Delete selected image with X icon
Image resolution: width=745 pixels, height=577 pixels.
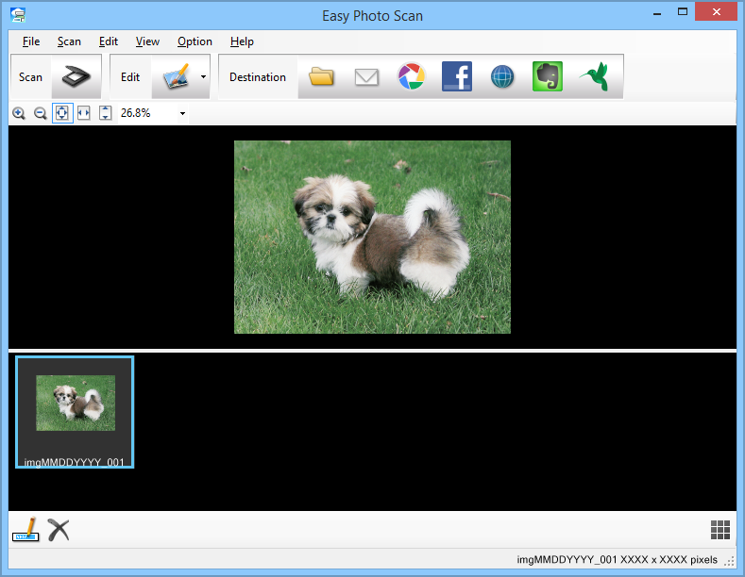(x=59, y=530)
